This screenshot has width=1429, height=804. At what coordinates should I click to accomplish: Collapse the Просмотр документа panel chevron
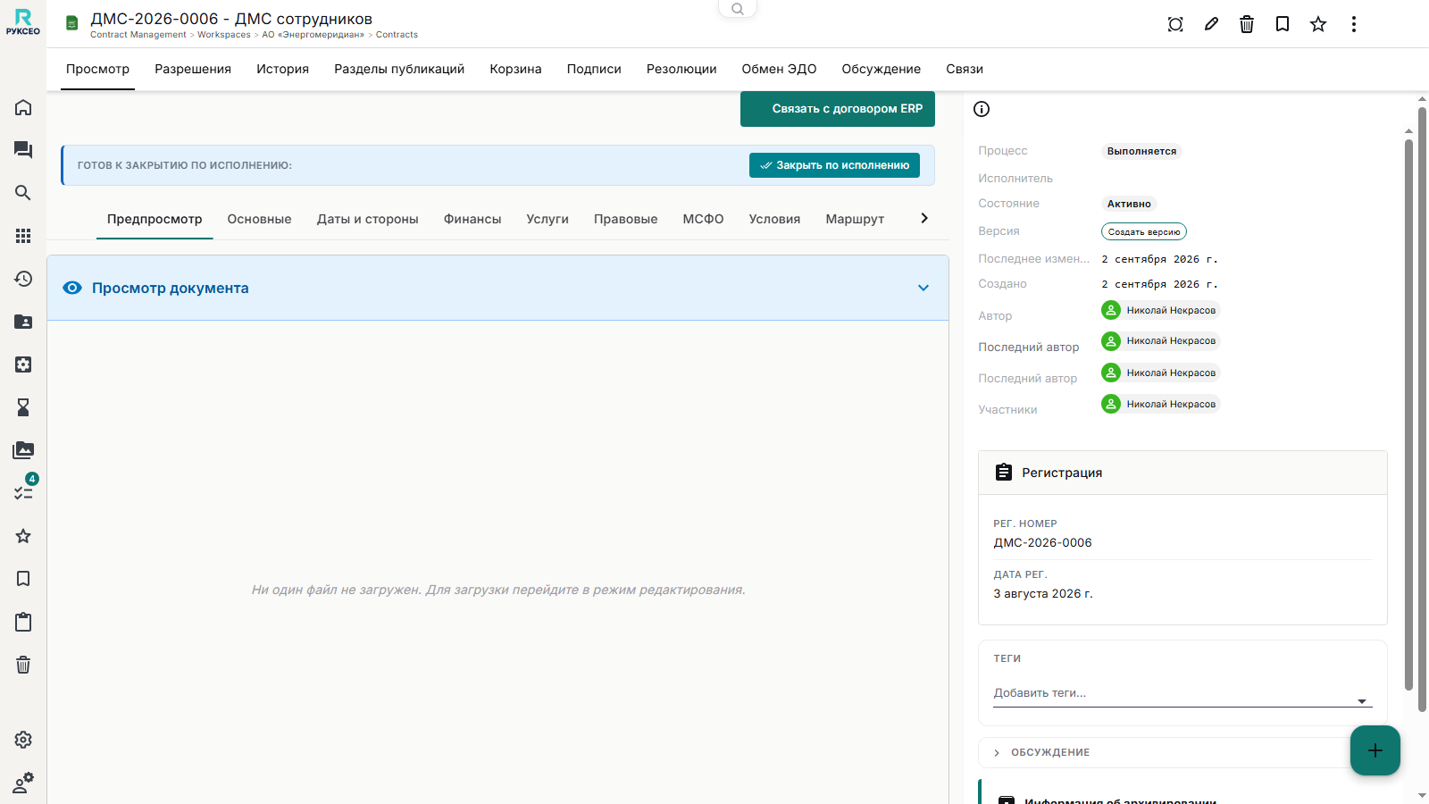point(923,288)
